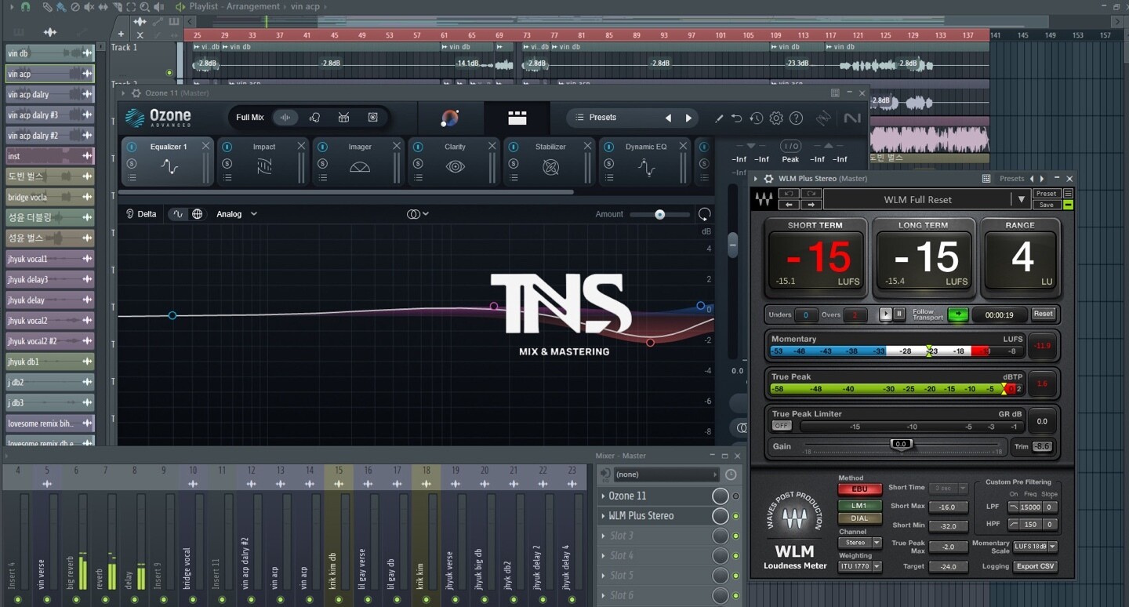Image resolution: width=1129 pixels, height=607 pixels.
Task: Click the Ozone undo arrow icon
Action: coord(736,118)
